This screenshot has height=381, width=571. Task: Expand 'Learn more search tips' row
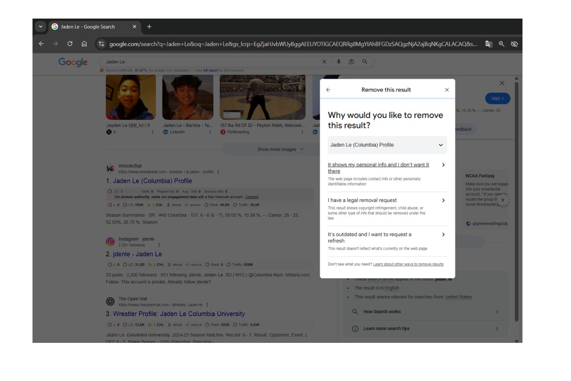click(x=425, y=329)
